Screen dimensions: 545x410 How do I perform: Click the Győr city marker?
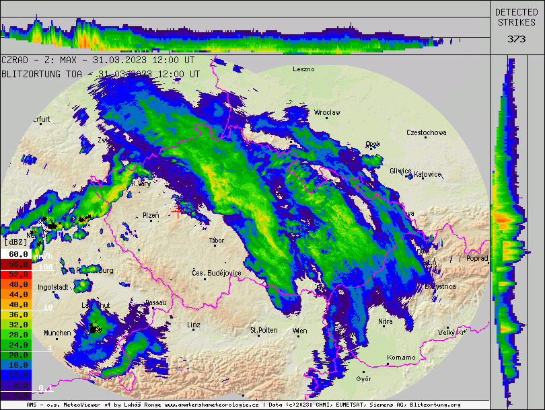click(x=363, y=372)
